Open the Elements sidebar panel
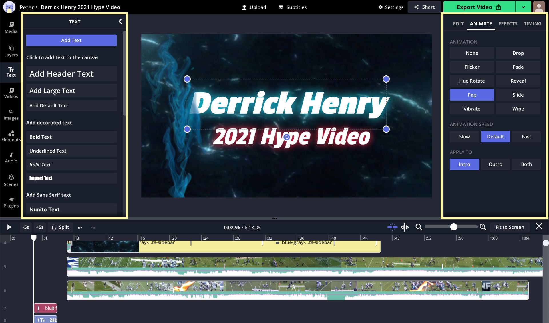The image size is (549, 323). point(11,136)
